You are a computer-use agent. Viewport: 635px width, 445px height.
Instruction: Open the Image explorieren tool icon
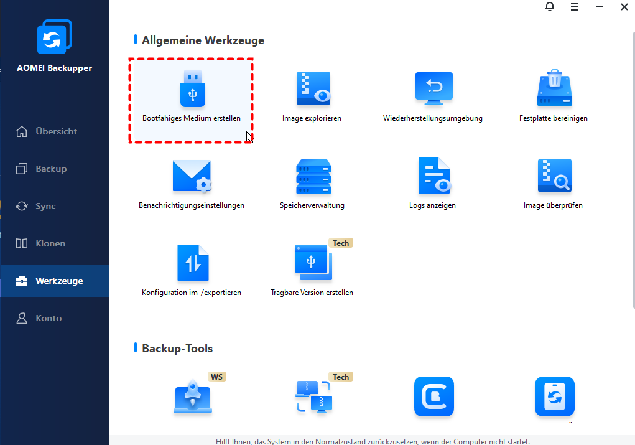click(x=313, y=89)
